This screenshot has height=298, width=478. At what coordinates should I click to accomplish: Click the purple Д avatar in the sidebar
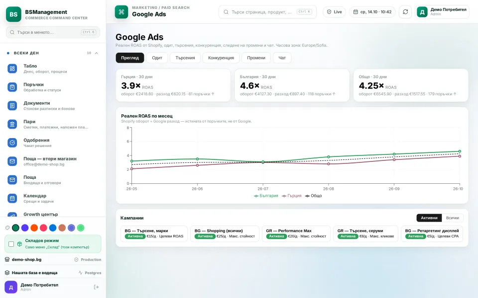click(11, 287)
